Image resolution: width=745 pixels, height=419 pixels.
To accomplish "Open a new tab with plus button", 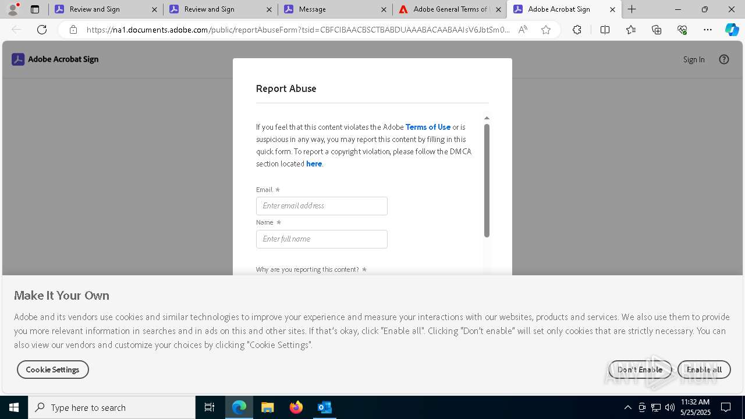I will pyautogui.click(x=632, y=9).
